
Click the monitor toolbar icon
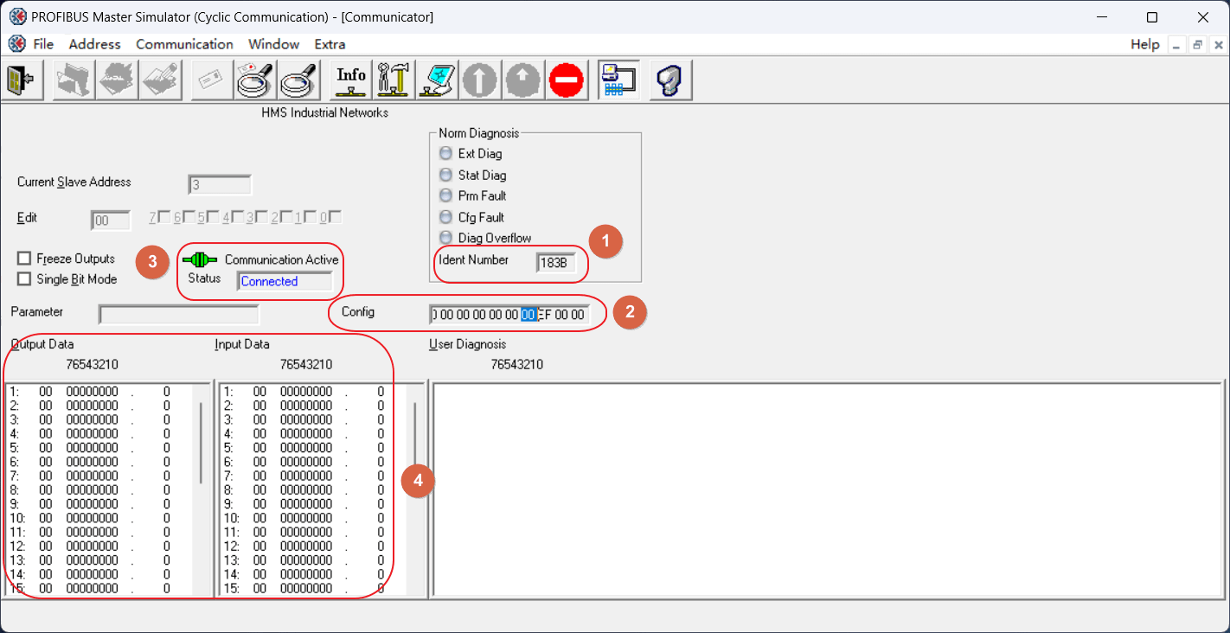(x=438, y=80)
